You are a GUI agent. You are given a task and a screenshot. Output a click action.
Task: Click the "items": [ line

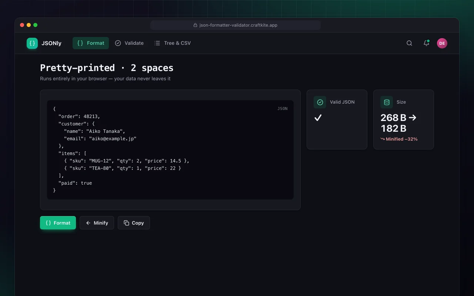(x=73, y=153)
